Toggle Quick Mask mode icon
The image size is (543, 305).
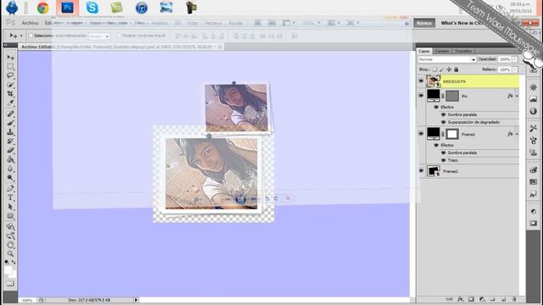click(10, 284)
